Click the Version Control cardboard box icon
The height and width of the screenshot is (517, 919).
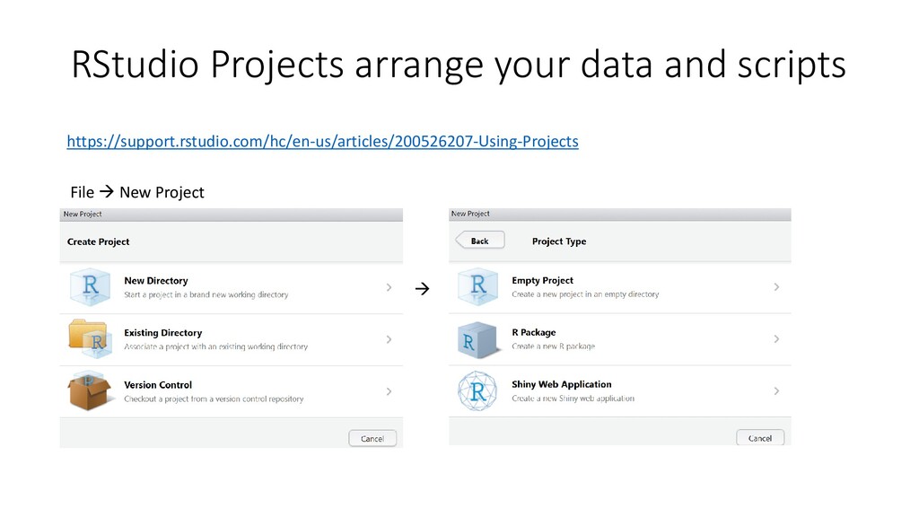(x=89, y=390)
